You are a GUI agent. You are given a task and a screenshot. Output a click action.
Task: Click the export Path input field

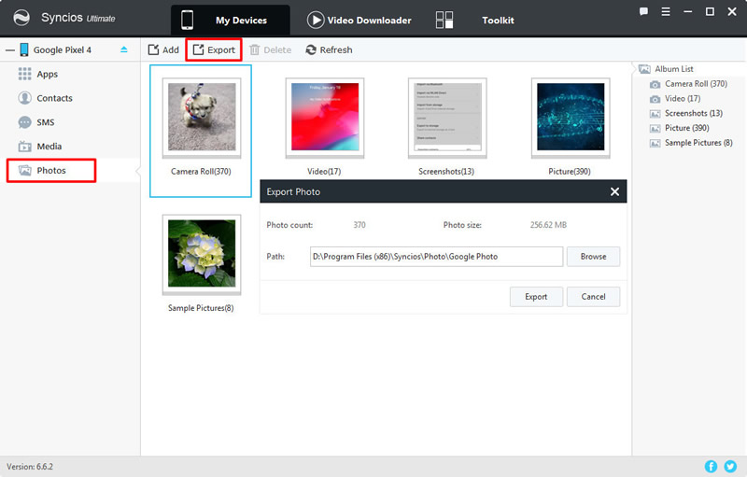436,257
